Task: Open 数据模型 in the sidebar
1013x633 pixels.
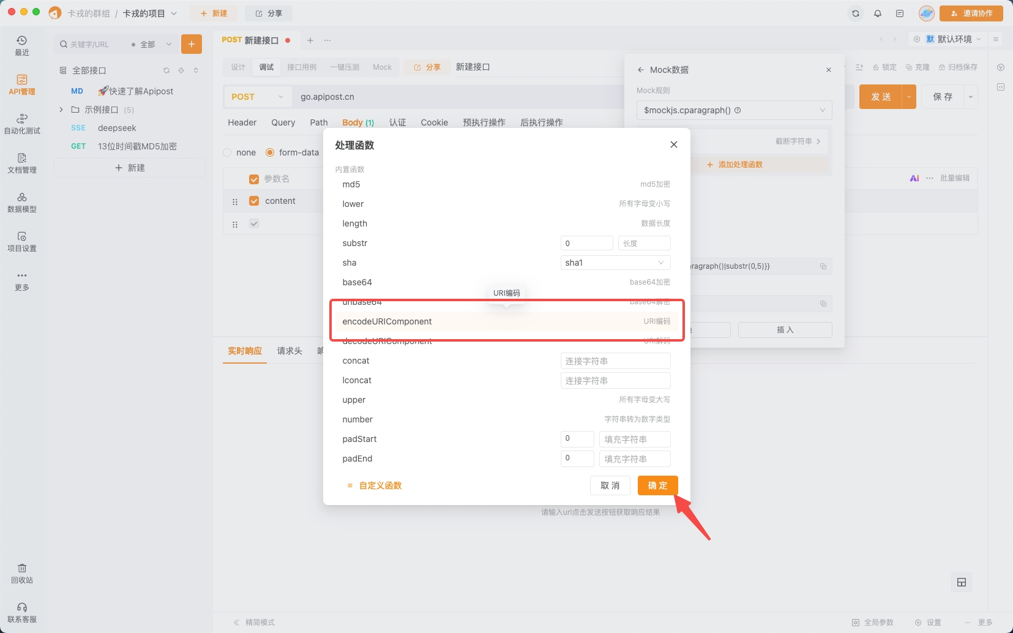Action: tap(22, 202)
